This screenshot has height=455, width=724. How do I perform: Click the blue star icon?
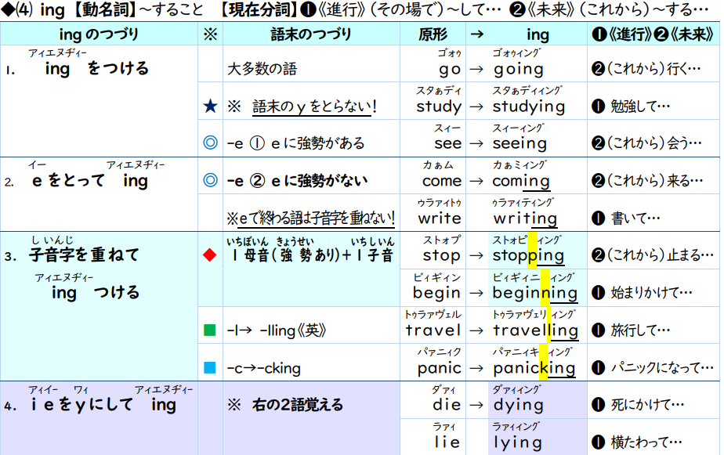click(x=209, y=107)
